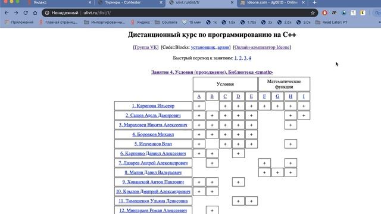Close the ulivt.ru/dist/1/ tab
381x214 pixels.
point(232,2)
